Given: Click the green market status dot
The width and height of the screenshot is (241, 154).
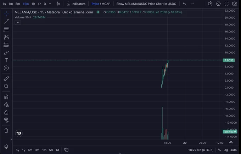Looking at the screenshot, I should [x=98, y=12].
